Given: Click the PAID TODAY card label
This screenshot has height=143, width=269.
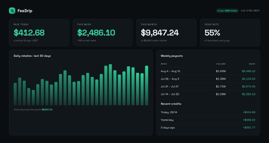Looking at the screenshot, I should pos(21,24).
